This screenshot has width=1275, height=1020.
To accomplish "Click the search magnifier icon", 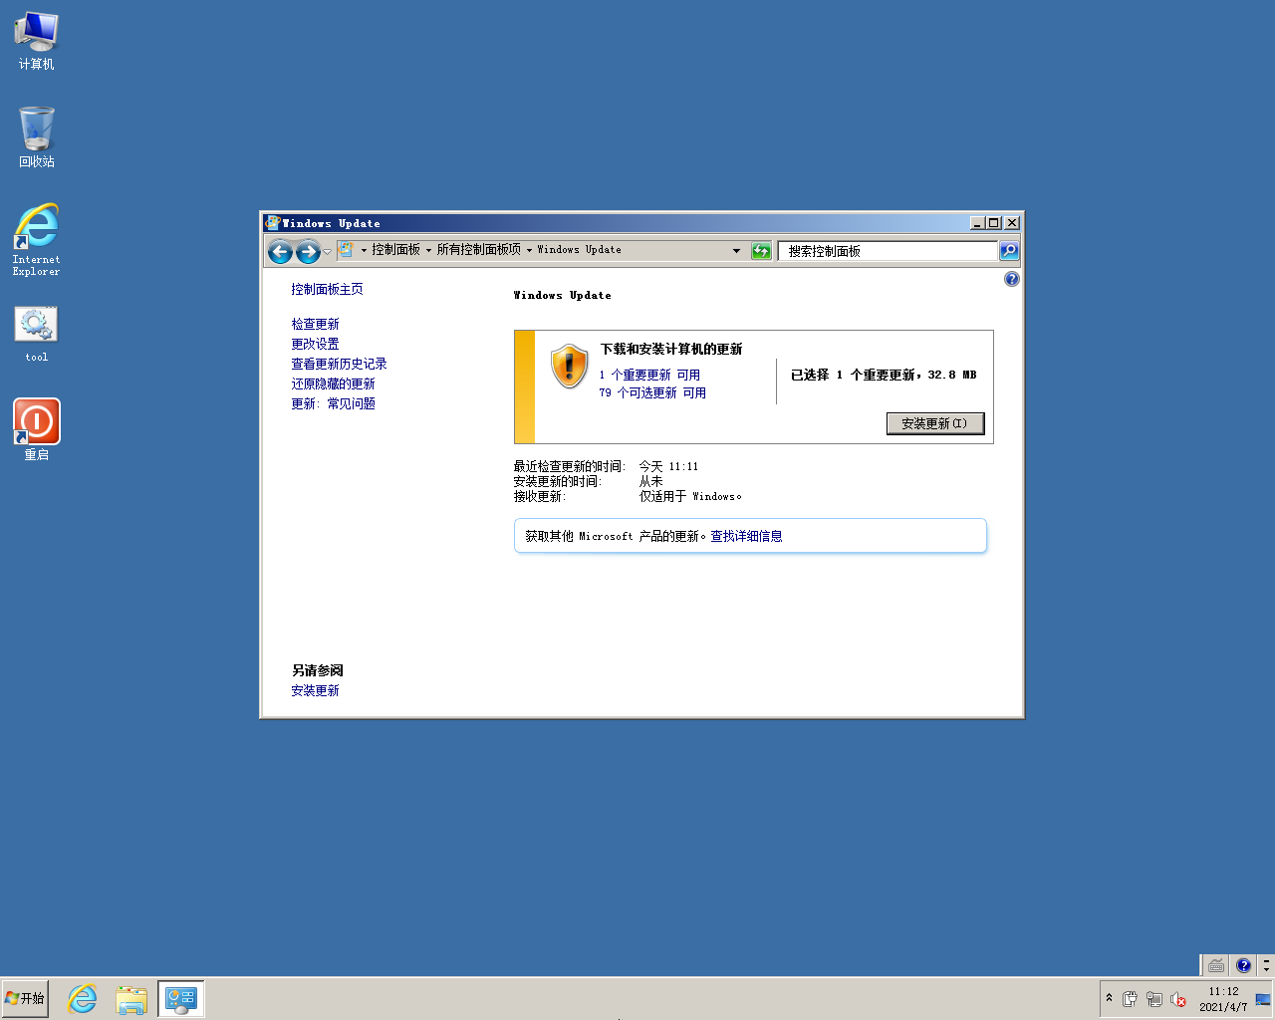I will coord(1009,251).
